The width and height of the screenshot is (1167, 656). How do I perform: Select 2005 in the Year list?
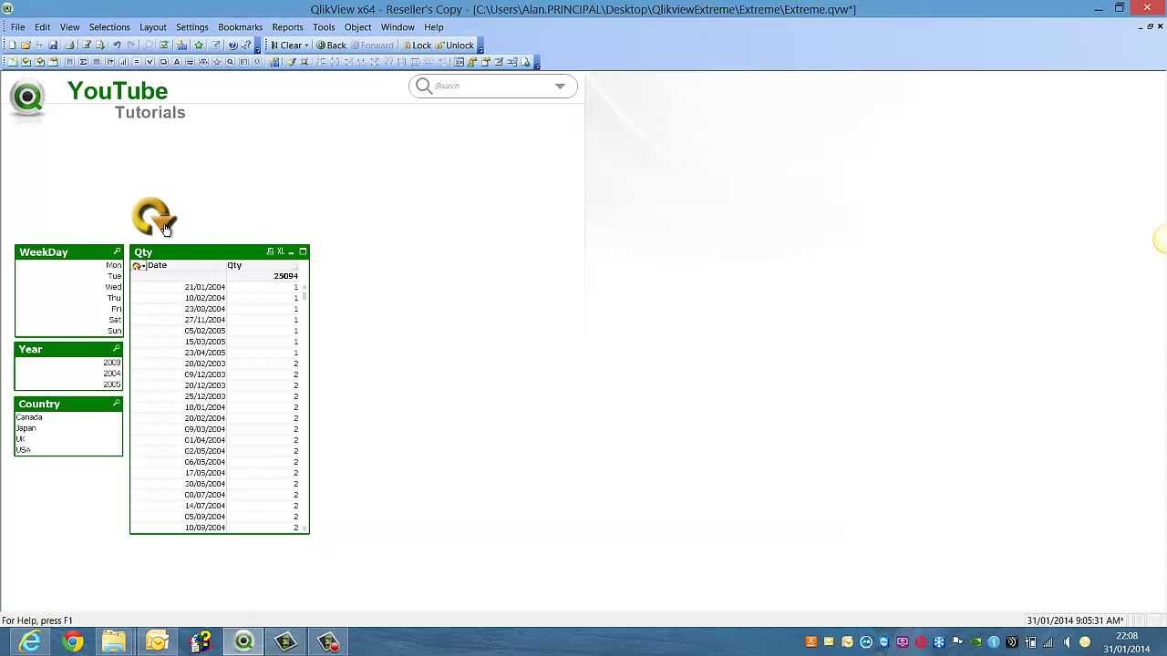pos(68,384)
